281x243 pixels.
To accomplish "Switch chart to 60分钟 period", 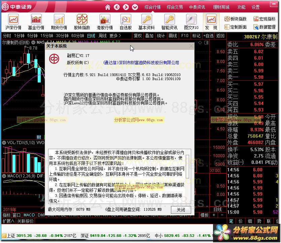I will click(78, 36).
